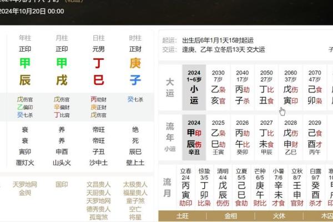Click the orange 庚 hour stem character
The height and width of the screenshot is (222, 333).
coord(135,63)
